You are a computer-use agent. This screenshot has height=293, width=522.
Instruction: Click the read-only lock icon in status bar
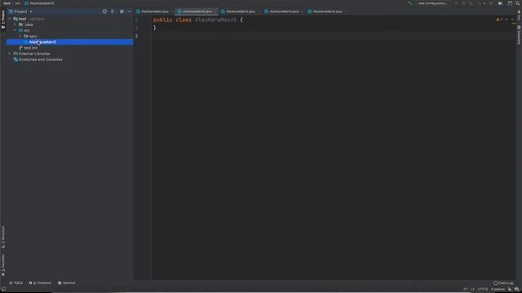pyautogui.click(x=510, y=290)
